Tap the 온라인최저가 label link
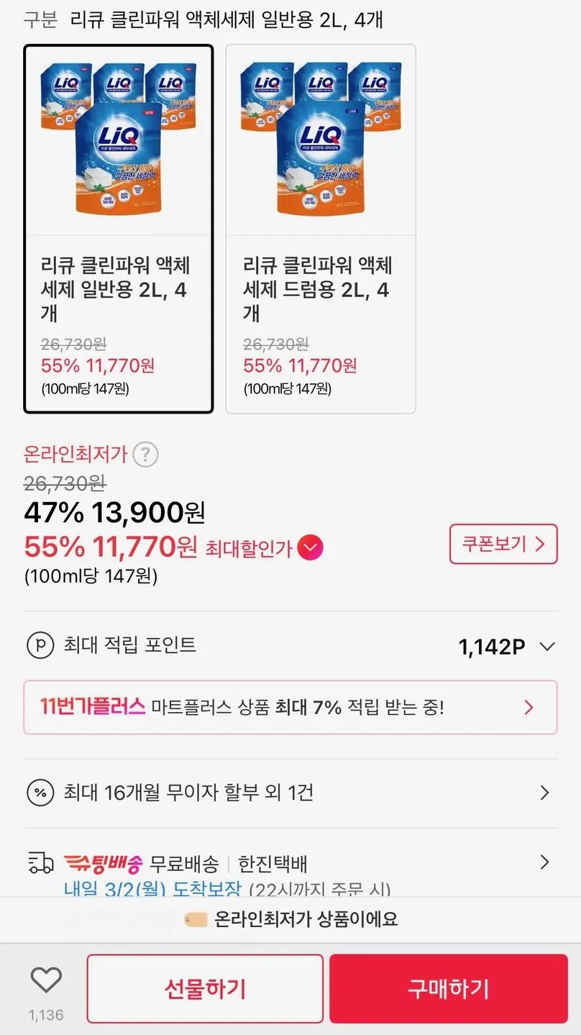Viewport: 581px width, 1035px height. coord(76,454)
